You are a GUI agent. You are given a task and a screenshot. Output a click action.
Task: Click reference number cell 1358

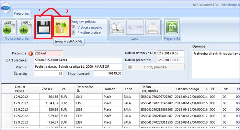(89, 103)
